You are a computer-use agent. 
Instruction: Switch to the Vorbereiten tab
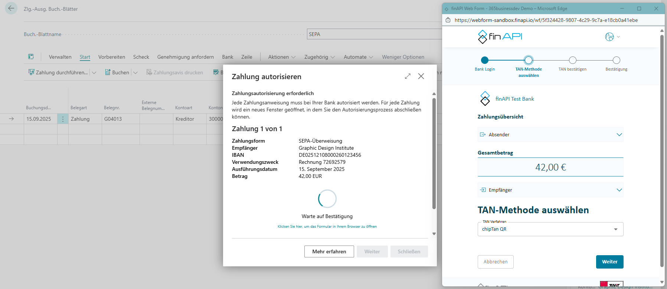[x=111, y=57]
